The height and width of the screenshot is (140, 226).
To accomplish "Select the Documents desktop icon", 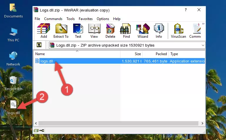I will (x=13, y=11).
